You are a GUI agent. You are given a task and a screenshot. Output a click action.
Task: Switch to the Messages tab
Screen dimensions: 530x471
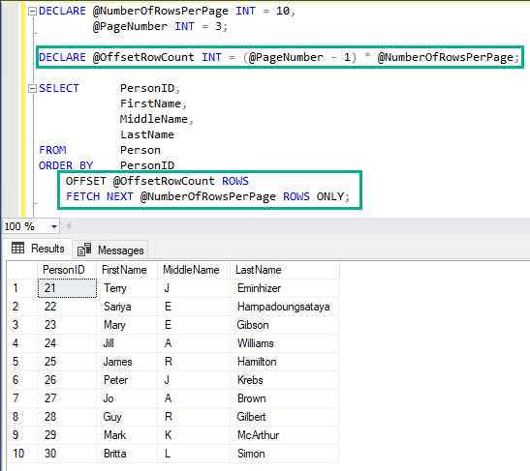click(x=110, y=250)
